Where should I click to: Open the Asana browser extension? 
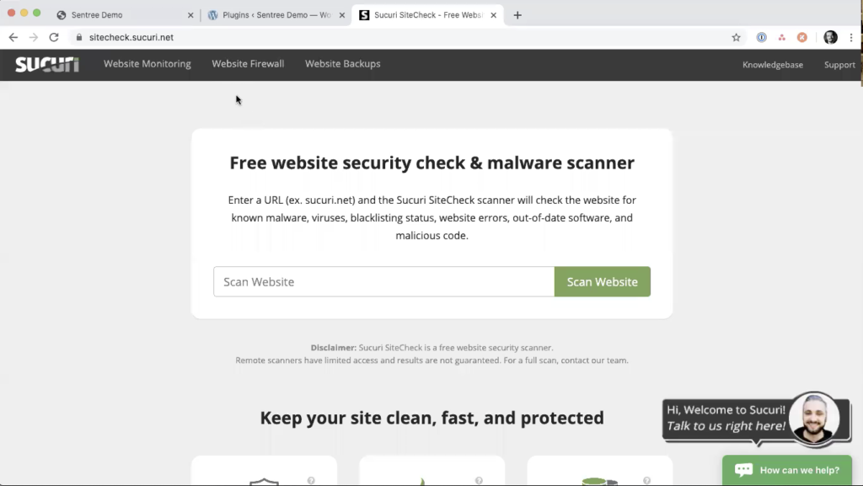pos(781,37)
